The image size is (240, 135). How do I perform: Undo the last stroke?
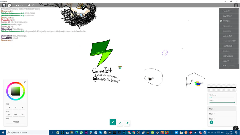pyautogui.click(x=17, y=5)
